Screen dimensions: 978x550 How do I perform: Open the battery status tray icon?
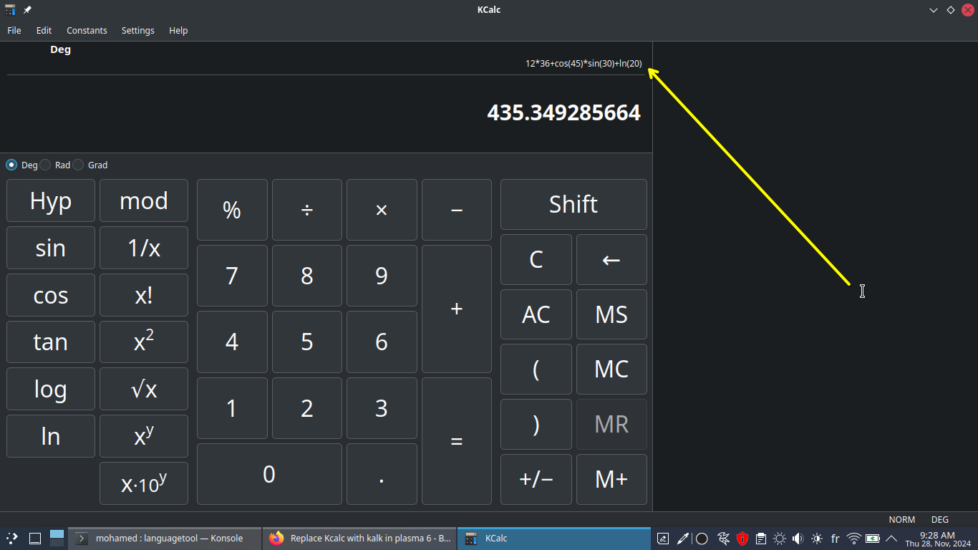873,539
